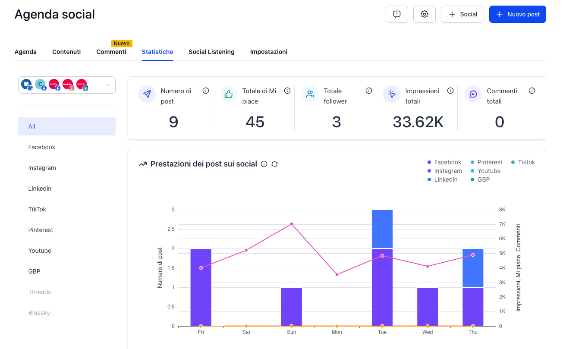Toggle Tiktok series in chart legend

click(523, 162)
